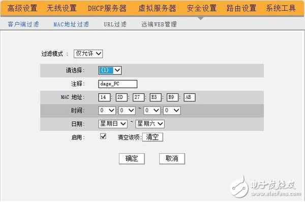The width and height of the screenshot is (305, 202).
Task: Expand the end hour 时间 dropdown
Action: coord(152,111)
